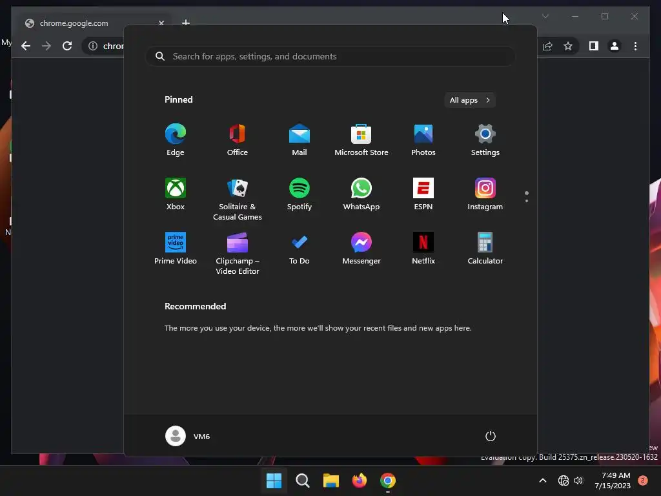Open Messenger pinned app
This screenshot has height=496, width=661.
point(361,249)
